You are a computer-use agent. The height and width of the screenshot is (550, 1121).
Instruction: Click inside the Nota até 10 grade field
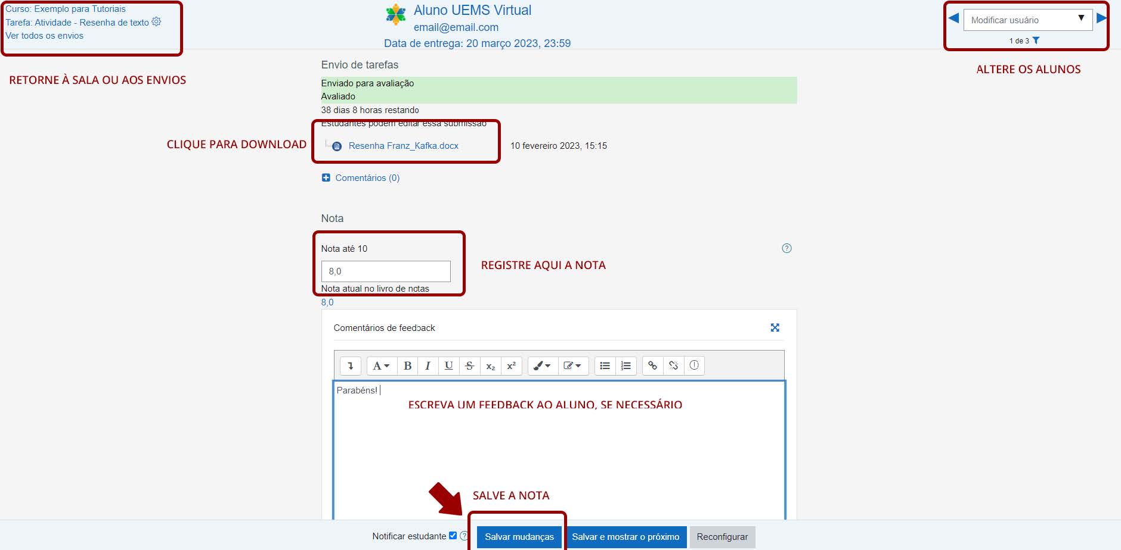pyautogui.click(x=385, y=271)
